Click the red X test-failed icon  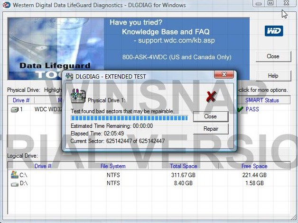click(x=211, y=96)
